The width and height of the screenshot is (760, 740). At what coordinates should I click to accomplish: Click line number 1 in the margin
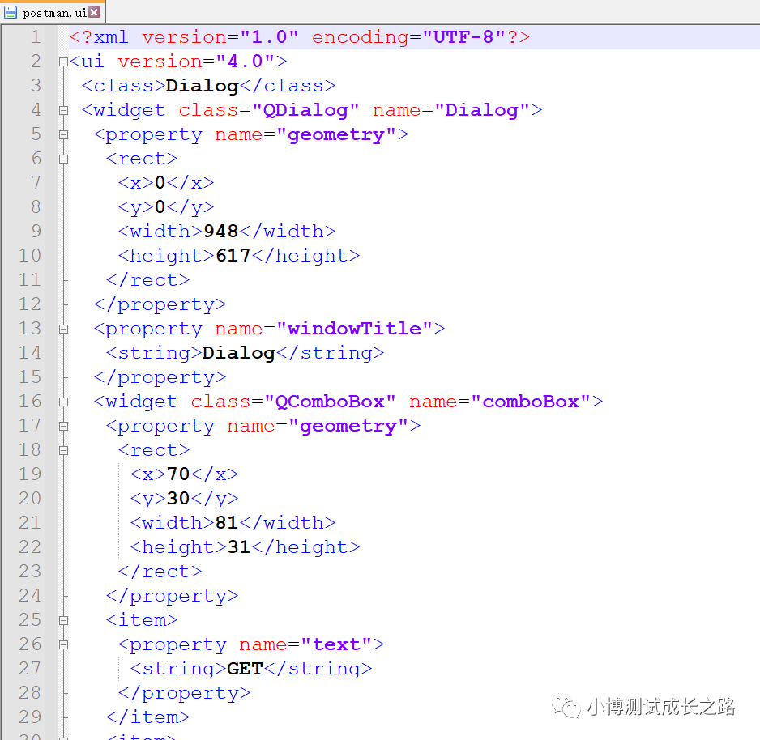(x=34, y=37)
